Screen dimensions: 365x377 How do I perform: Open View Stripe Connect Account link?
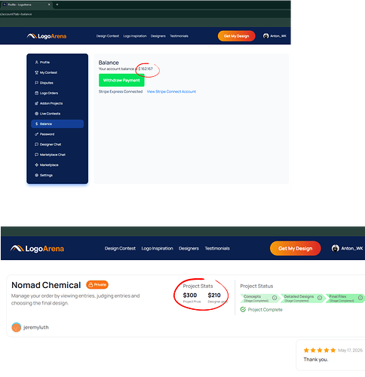tap(171, 92)
